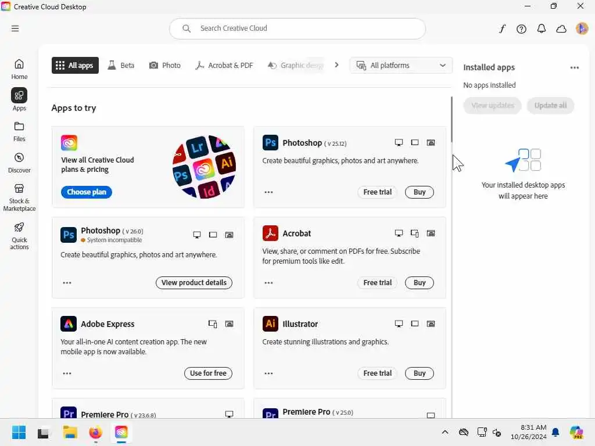The image size is (595, 446).
Task: Open Files in the sidebar
Action: [19, 132]
